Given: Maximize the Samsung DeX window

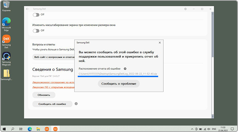Looking at the screenshot, I should click(202, 9).
